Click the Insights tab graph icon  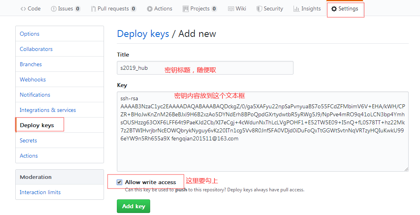[x=296, y=9]
